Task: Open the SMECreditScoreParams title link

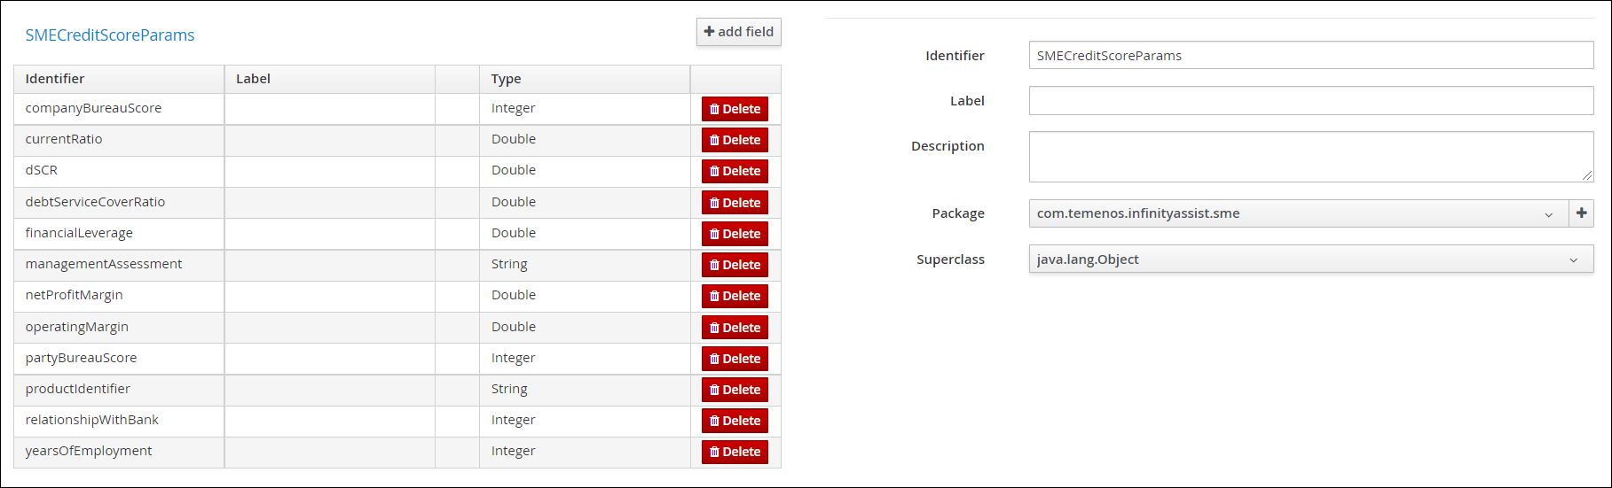Action: pos(110,35)
